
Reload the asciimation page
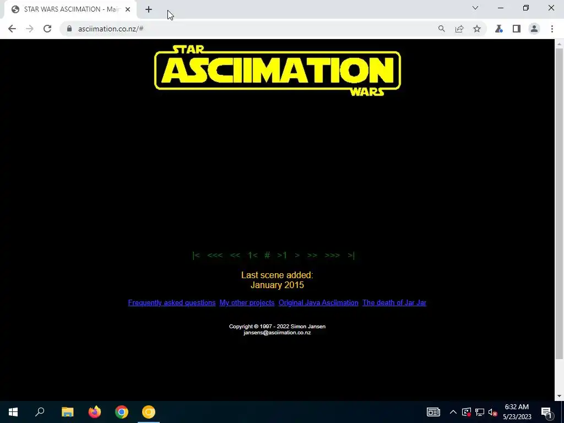(47, 29)
